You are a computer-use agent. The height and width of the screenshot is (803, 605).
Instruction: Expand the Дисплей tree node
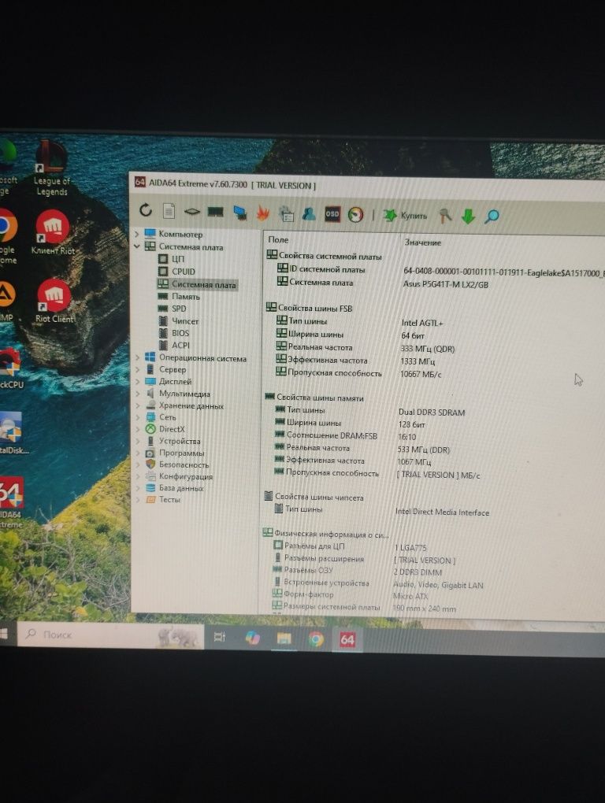point(137,382)
